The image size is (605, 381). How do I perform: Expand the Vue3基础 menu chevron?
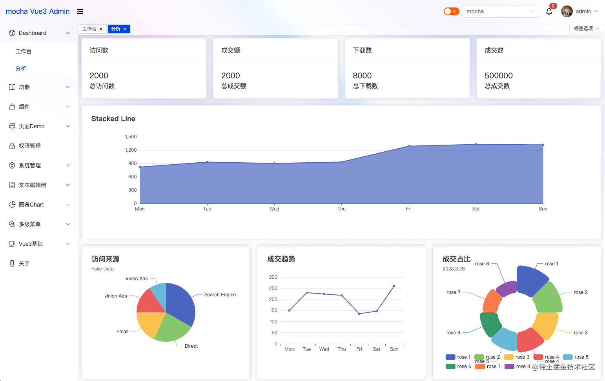coord(68,244)
